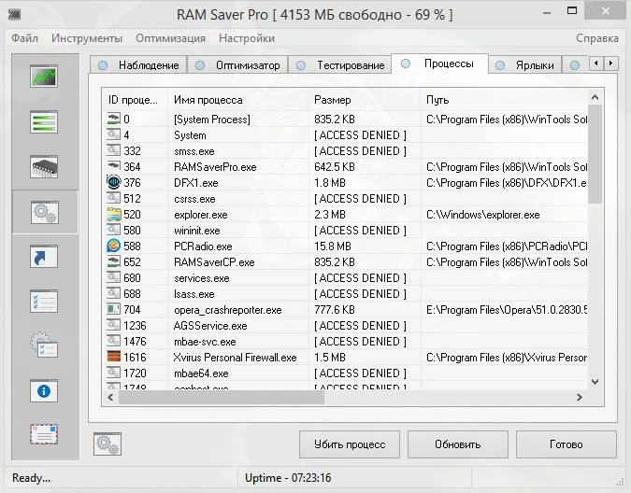Sort by the Путь column header
This screenshot has width=631, height=493.
[x=504, y=100]
